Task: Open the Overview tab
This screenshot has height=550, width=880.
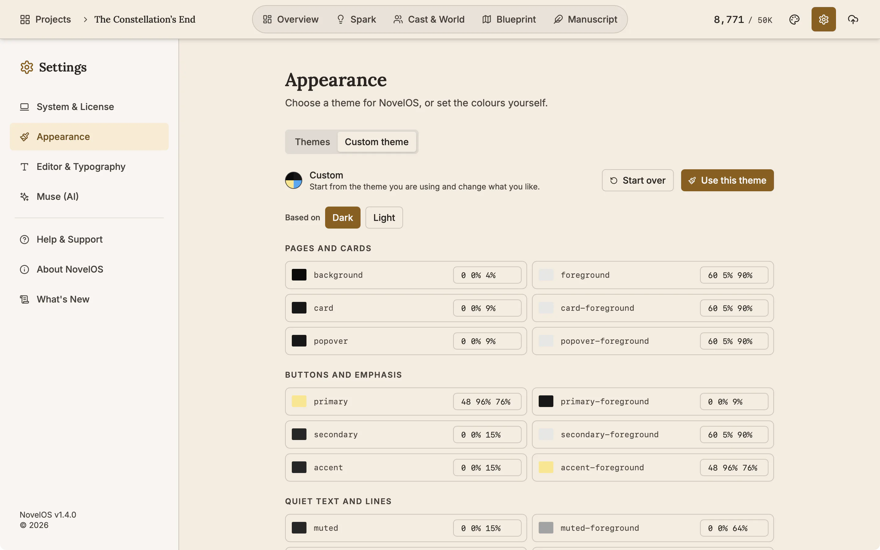Action: [x=291, y=19]
